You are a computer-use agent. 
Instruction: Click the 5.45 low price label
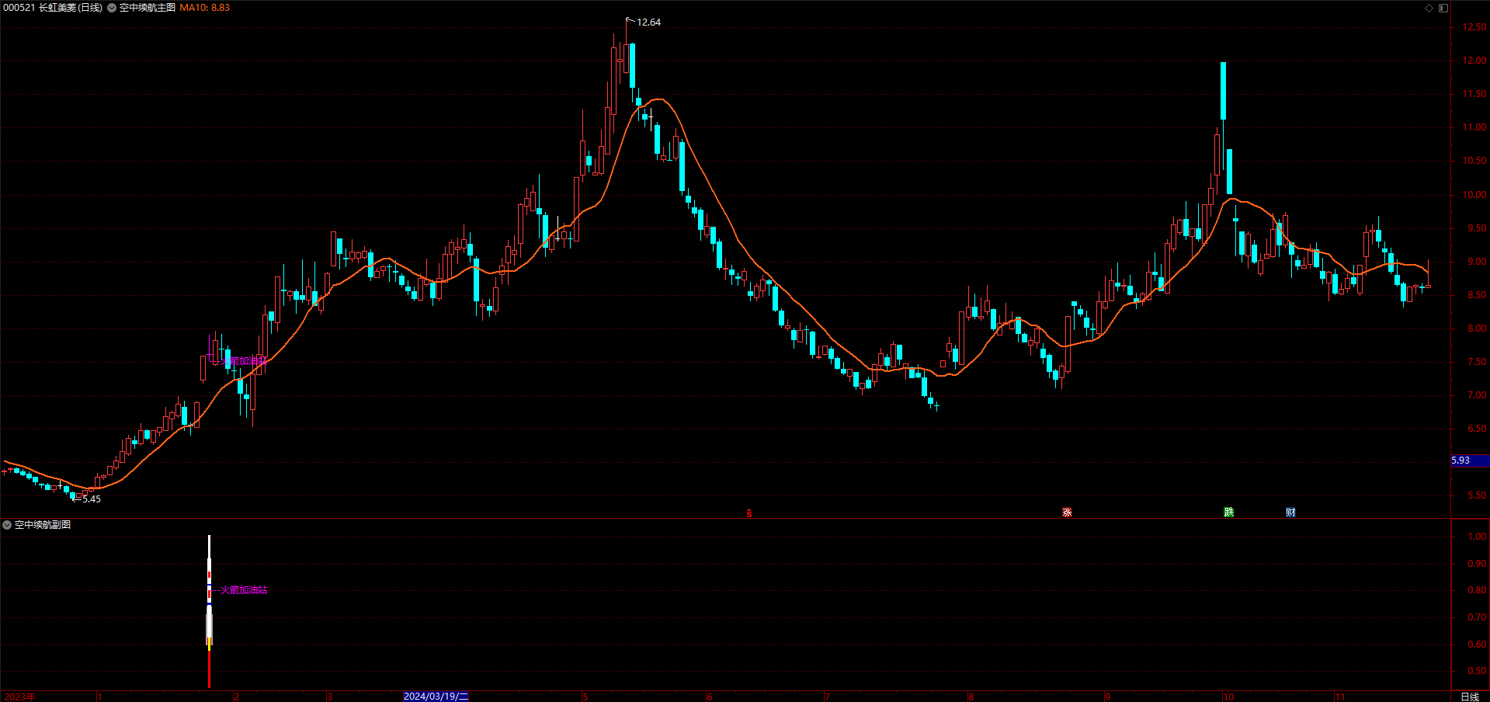92,499
